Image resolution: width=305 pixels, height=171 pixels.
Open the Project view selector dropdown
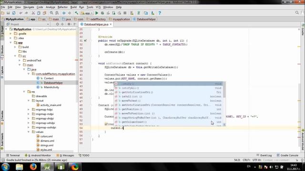[28, 24]
